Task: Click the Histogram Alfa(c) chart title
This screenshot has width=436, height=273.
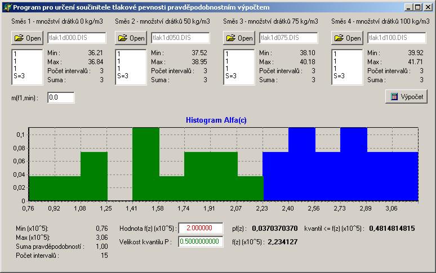Action: 216,120
